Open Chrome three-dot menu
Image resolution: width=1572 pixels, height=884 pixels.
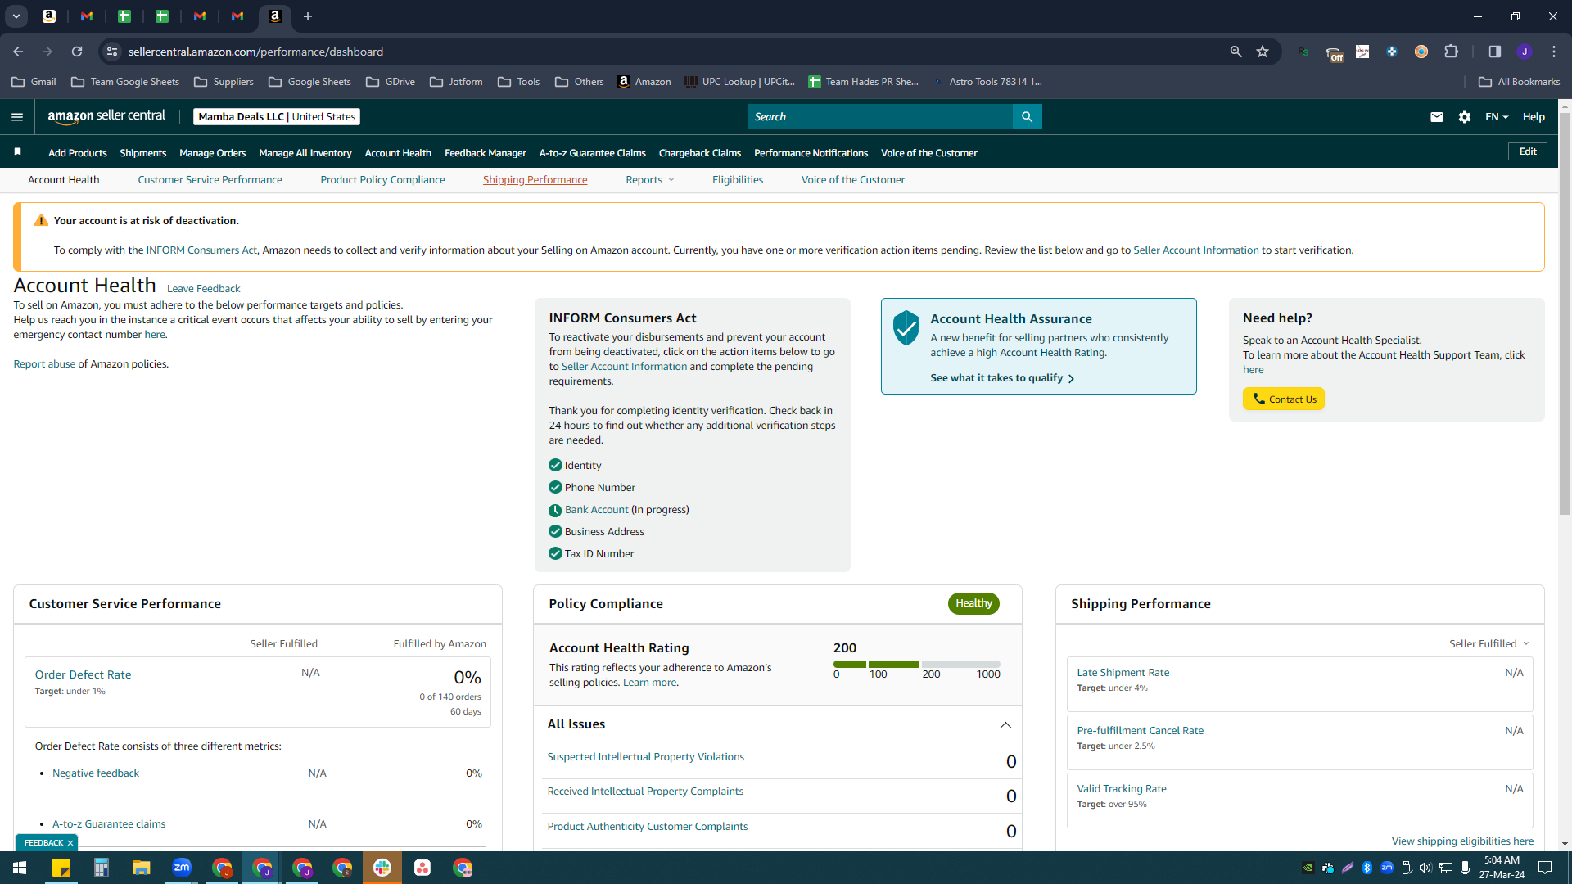tap(1553, 52)
